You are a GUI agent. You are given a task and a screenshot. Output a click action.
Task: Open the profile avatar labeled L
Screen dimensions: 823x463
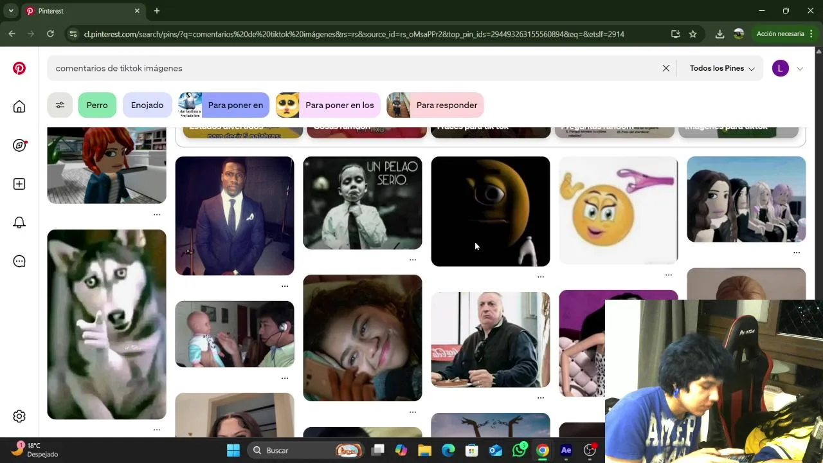coord(781,68)
